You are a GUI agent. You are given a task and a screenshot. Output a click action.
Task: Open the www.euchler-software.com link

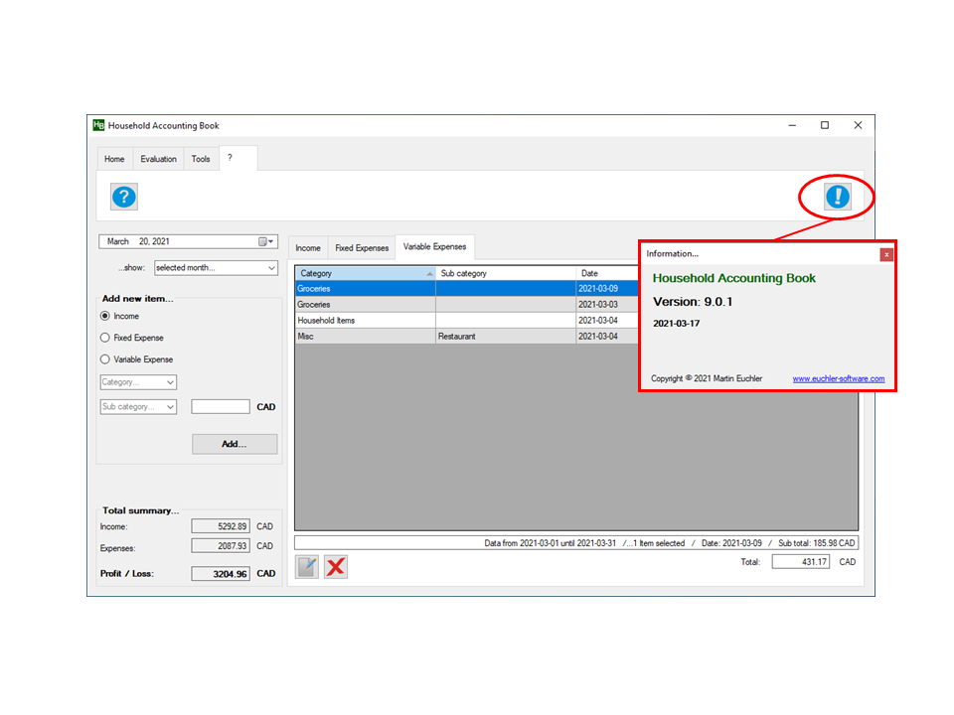[838, 378]
